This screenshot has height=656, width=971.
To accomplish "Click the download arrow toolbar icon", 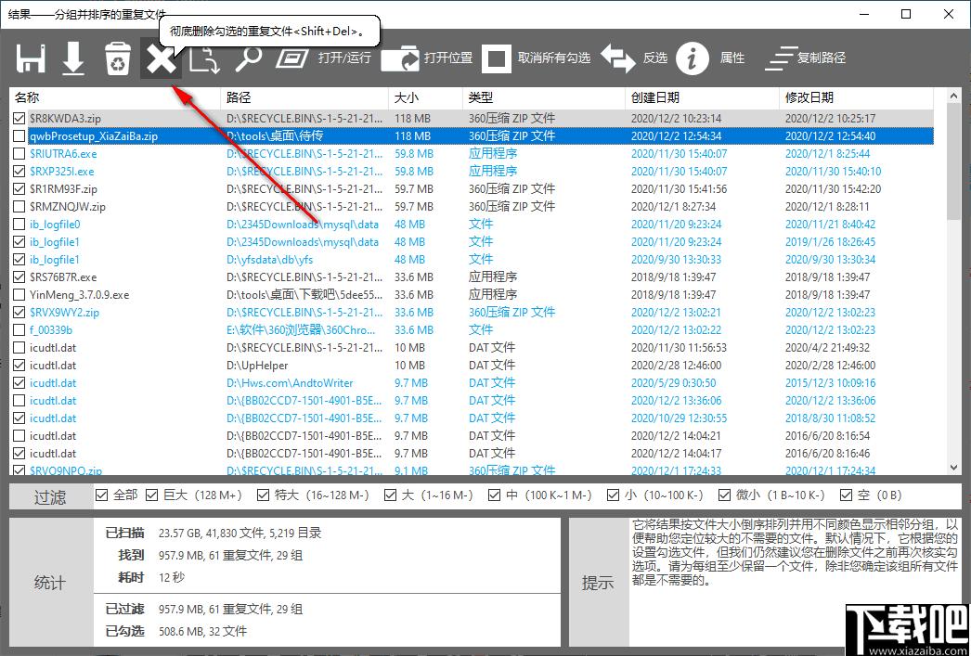I will pyautogui.click(x=73, y=58).
